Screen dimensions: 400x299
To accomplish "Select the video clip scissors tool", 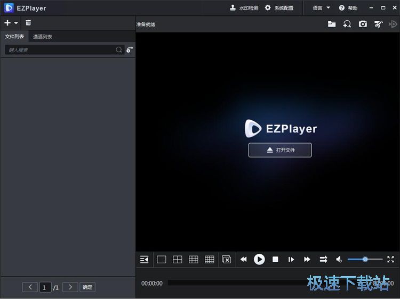I will (378, 24).
